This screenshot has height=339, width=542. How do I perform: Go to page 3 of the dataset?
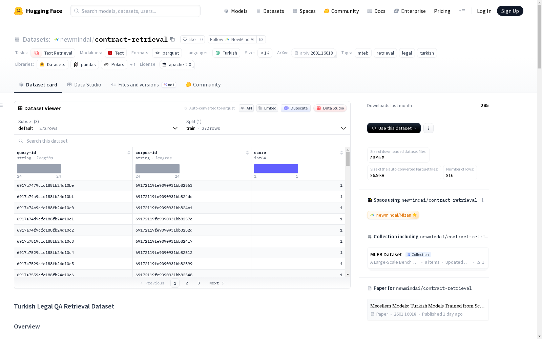pyautogui.click(x=199, y=283)
